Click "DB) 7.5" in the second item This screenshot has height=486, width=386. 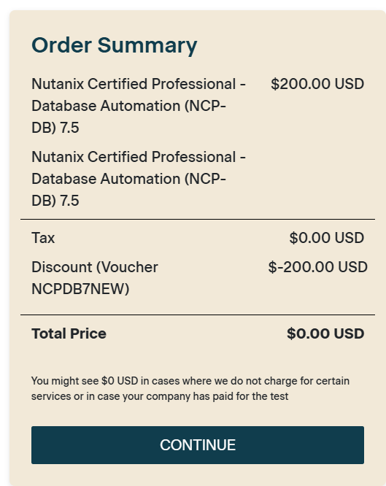(55, 201)
